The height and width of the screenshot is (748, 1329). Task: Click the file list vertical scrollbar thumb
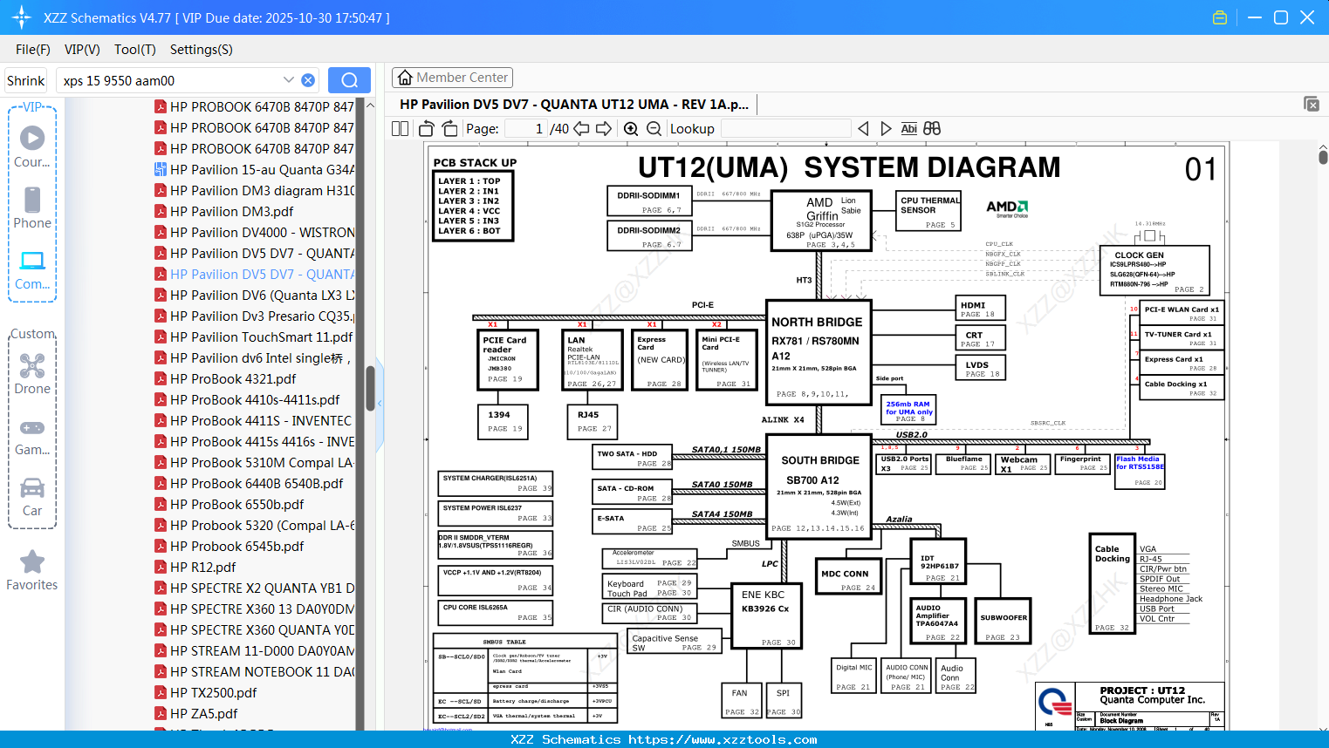tap(370, 388)
